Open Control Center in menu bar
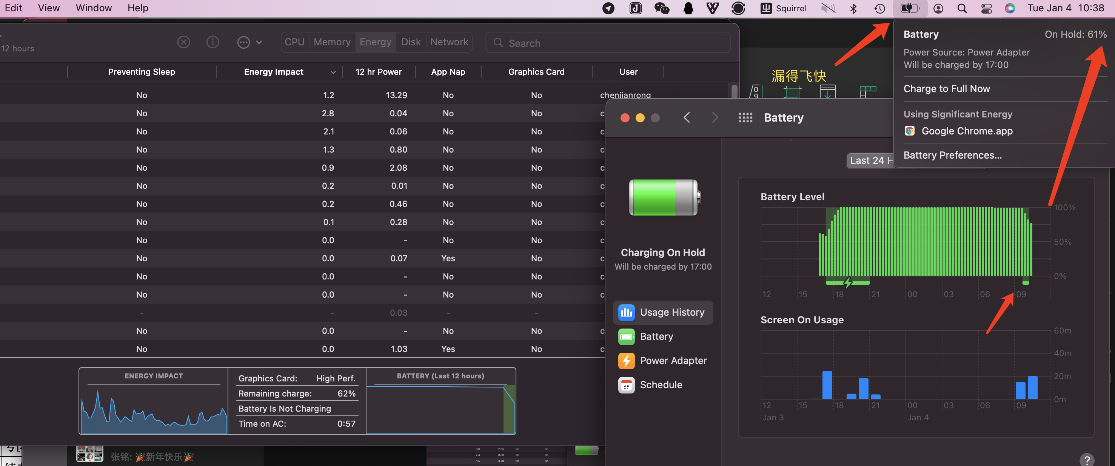This screenshot has width=1115, height=466. [986, 8]
